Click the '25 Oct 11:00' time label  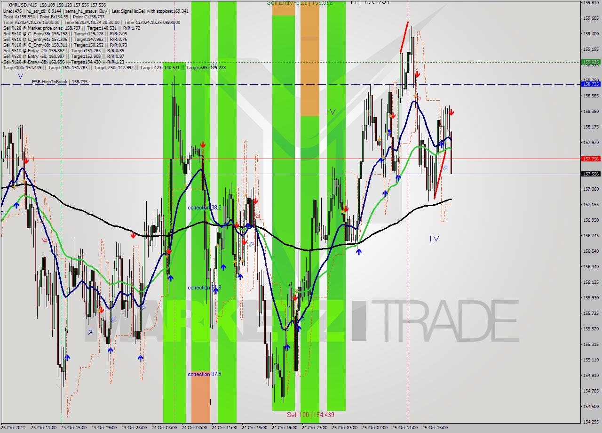[405, 428]
